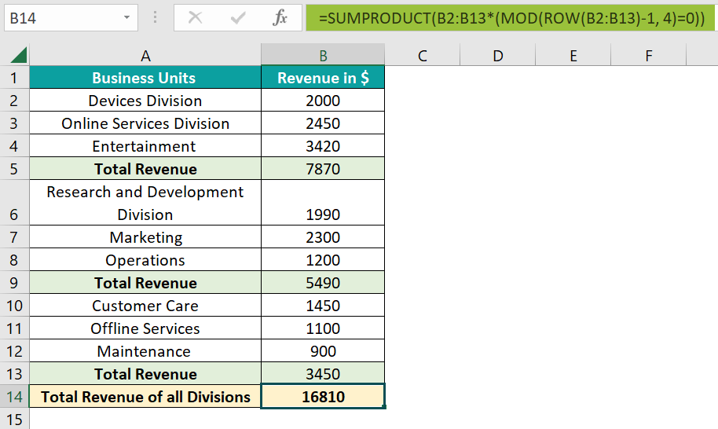Select column C header
This screenshot has width=718, height=429.
coord(422,56)
